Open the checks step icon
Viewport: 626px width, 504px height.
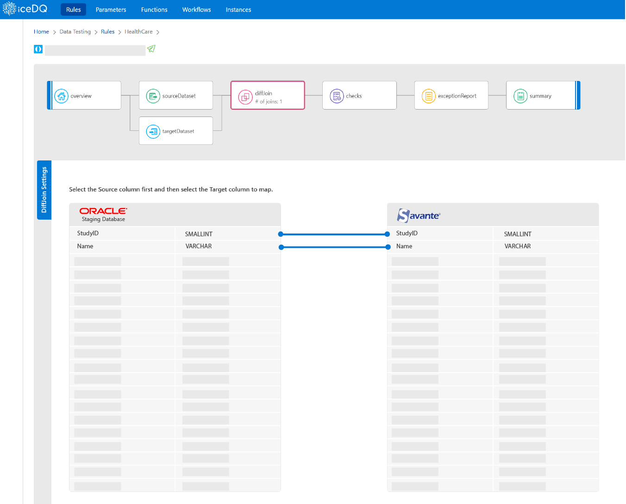[x=337, y=95]
